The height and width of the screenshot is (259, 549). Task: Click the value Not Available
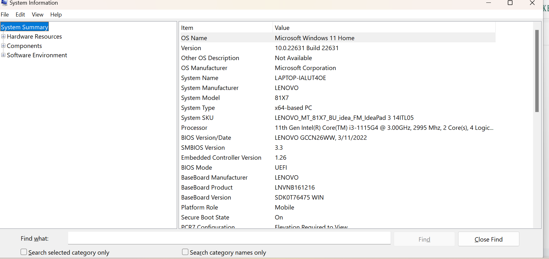293,58
